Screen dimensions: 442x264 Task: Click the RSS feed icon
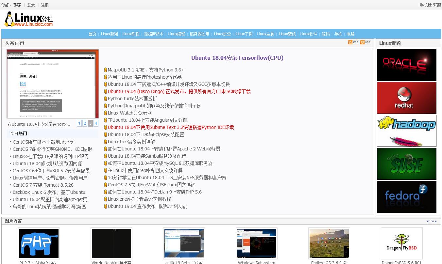point(353,42)
